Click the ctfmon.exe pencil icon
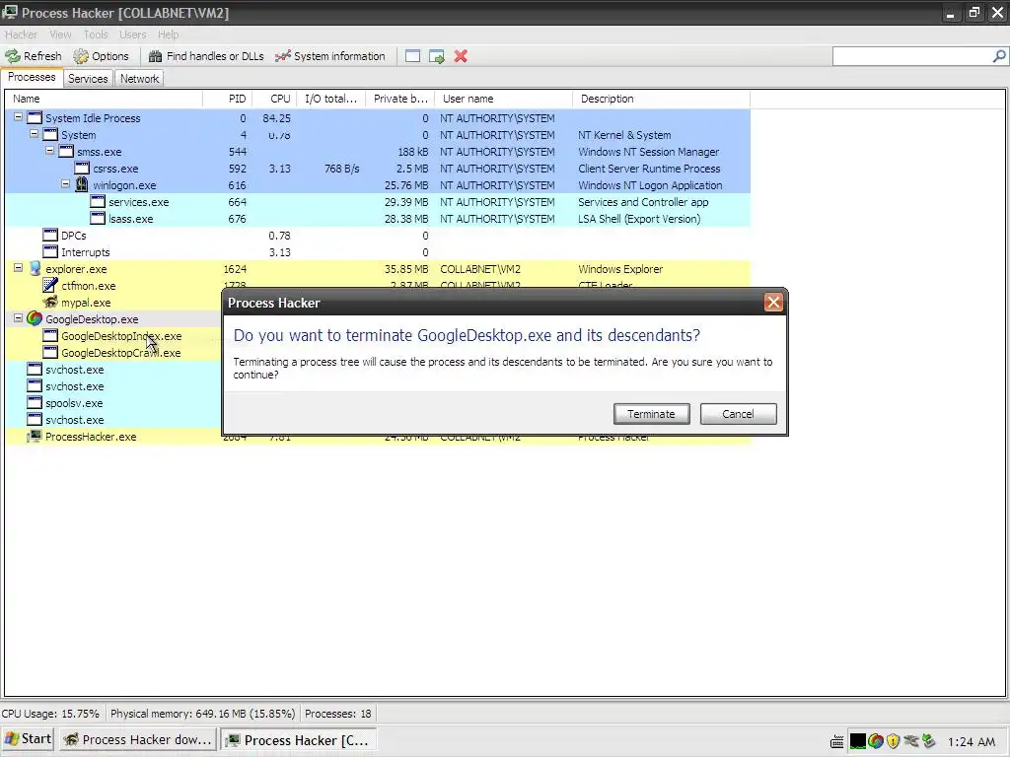The width and height of the screenshot is (1010, 757). tap(50, 285)
